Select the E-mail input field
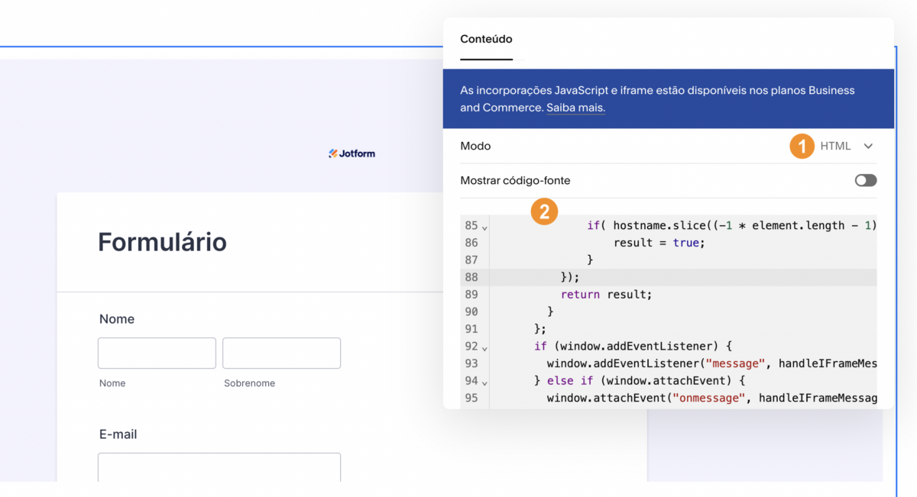The image size is (917, 497). tap(219, 466)
